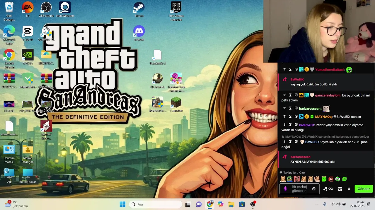This screenshot has height=210, width=375.
Task: Open the channel points infinity balance
Action: point(328,189)
